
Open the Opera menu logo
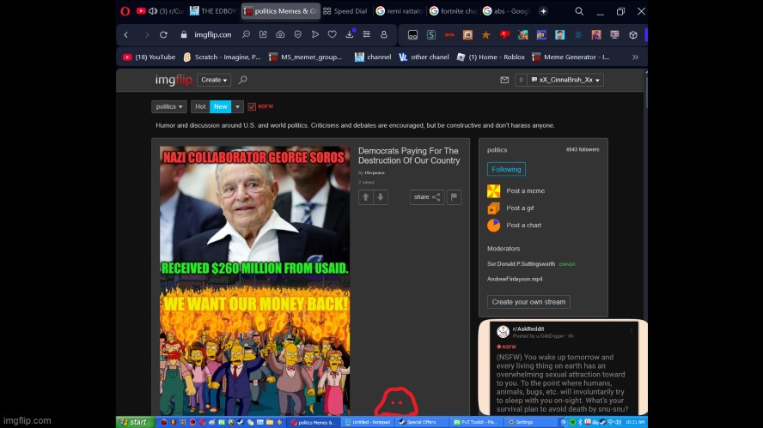coord(125,11)
